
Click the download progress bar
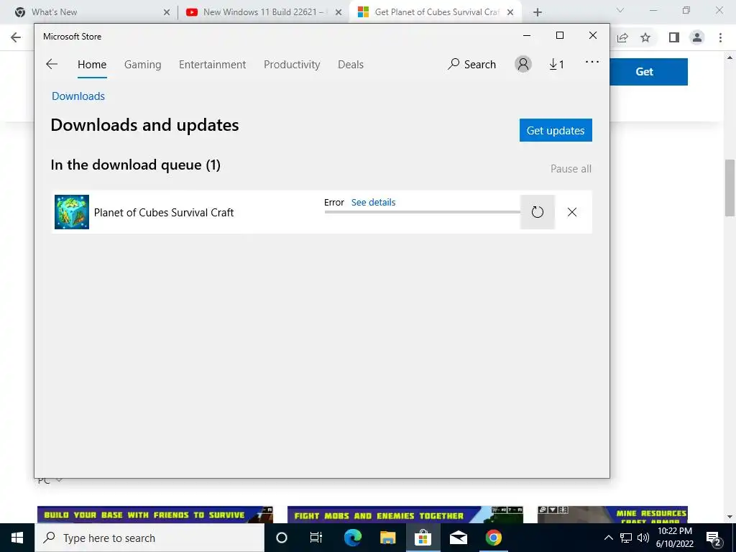pyautogui.click(x=422, y=212)
